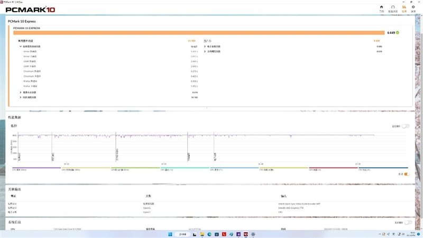Click the Firefox warm start row
This screenshot has height=238, width=423.
(111, 81)
